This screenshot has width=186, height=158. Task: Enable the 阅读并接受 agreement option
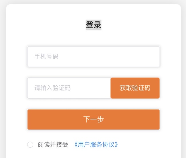pyautogui.click(x=30, y=145)
